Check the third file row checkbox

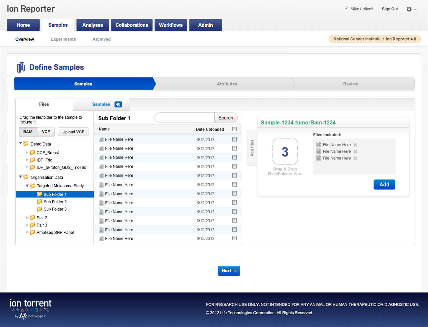pos(234,157)
